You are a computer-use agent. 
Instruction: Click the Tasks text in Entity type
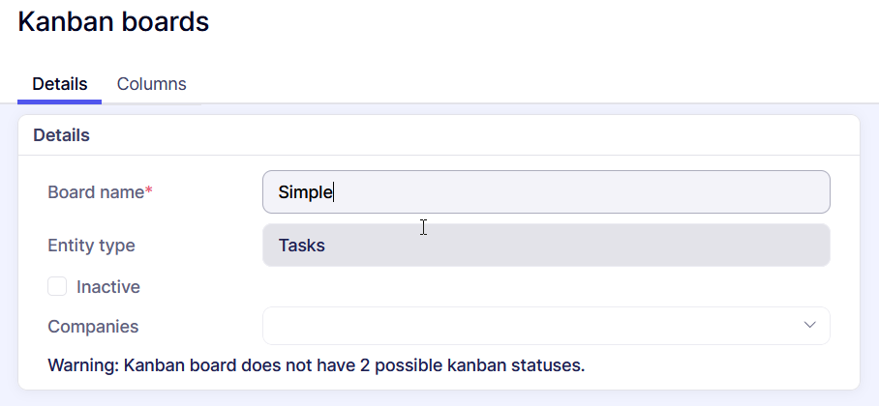[301, 246]
